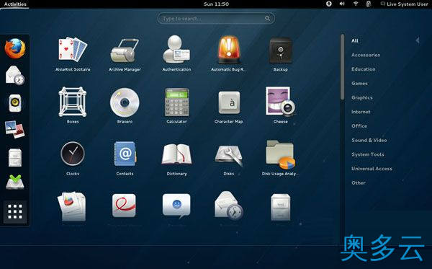Launch Firefox from the dash
This screenshot has width=432, height=269.
coord(15,48)
